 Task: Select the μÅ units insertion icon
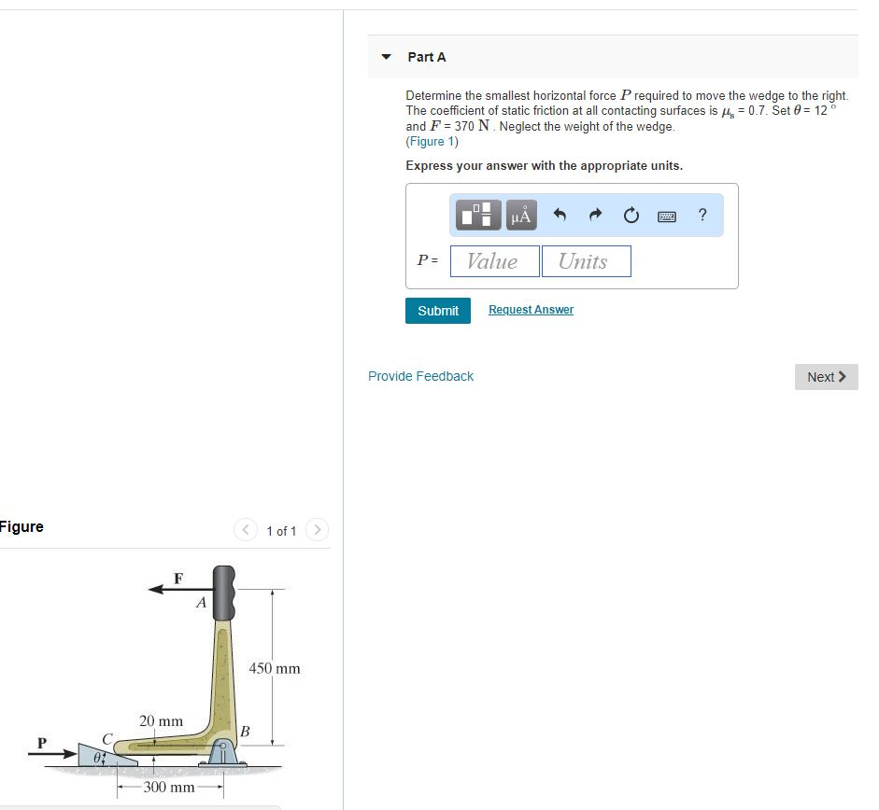(x=520, y=215)
